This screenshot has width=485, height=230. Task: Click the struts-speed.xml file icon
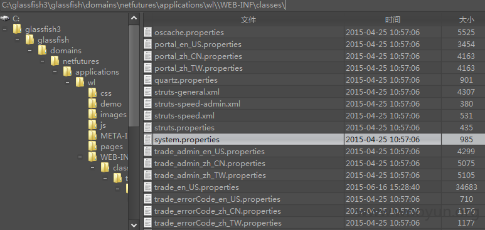(x=148, y=115)
